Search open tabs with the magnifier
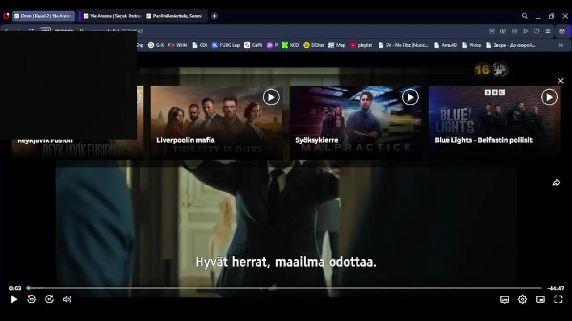The image size is (572, 321). pyautogui.click(x=525, y=16)
